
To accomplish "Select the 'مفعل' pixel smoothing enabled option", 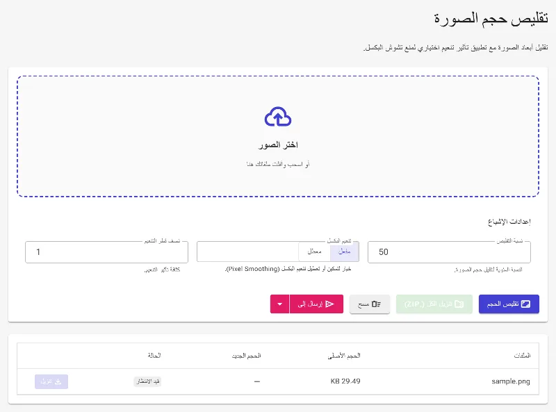I will pyautogui.click(x=344, y=252).
